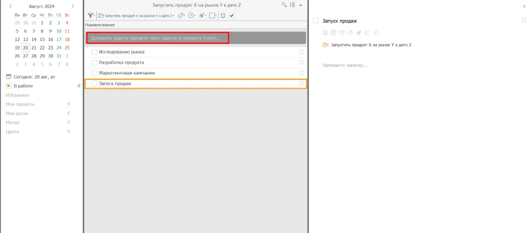This screenshot has height=233, width=531.
Task: Bookmark the Исследование рынка task
Action: (301, 52)
